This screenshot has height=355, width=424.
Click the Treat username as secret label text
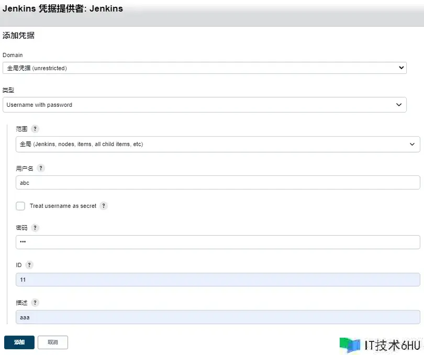coord(63,206)
